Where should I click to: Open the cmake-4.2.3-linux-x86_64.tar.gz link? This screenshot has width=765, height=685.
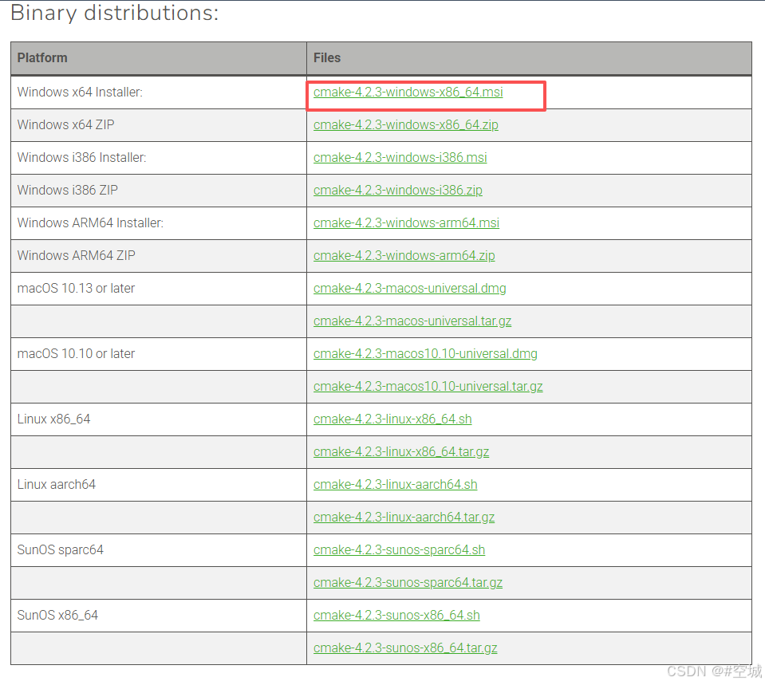pyautogui.click(x=401, y=452)
